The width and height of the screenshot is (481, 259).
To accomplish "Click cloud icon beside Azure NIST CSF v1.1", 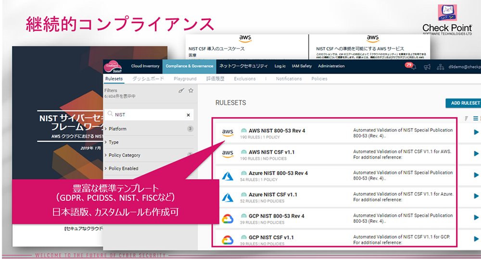I will click(243, 195).
